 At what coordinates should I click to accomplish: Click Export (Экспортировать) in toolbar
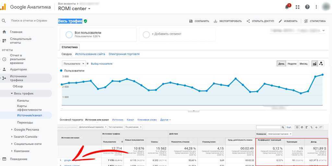tap(228, 21)
